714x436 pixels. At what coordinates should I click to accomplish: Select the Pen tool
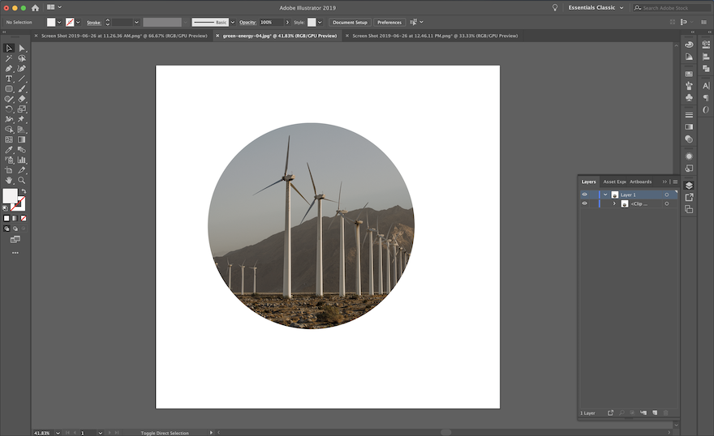coord(9,68)
